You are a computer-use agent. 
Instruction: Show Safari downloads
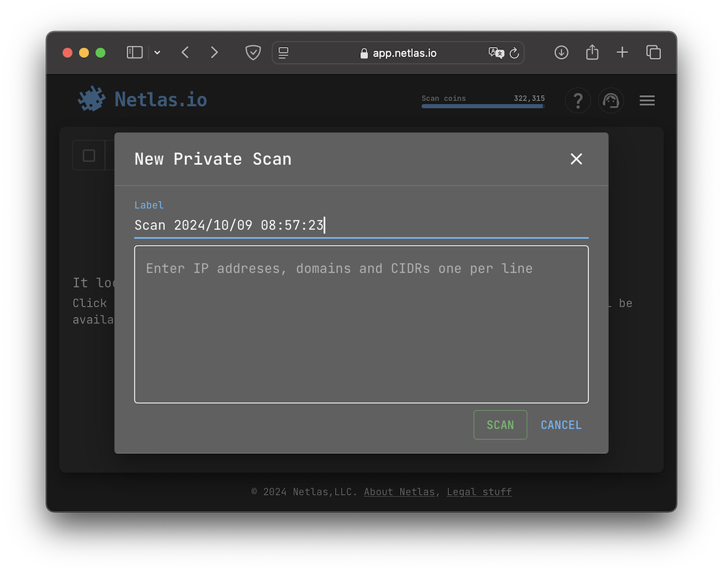point(561,53)
